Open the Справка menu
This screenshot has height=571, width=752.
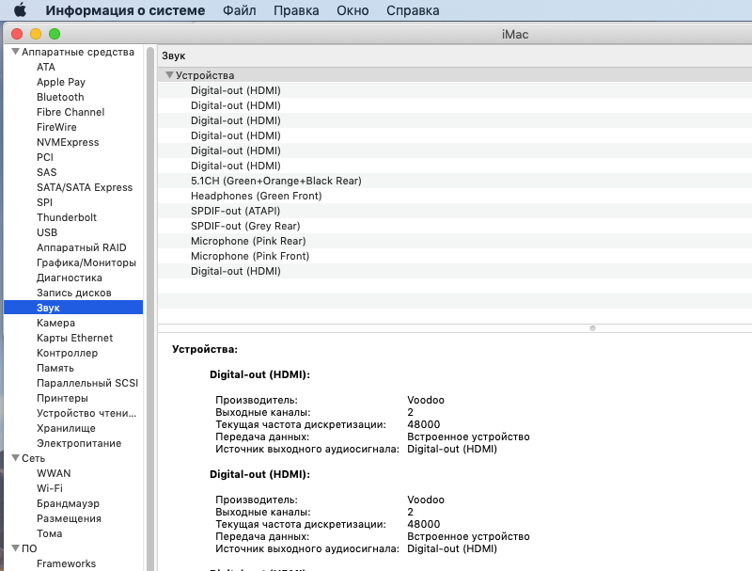[x=413, y=10]
